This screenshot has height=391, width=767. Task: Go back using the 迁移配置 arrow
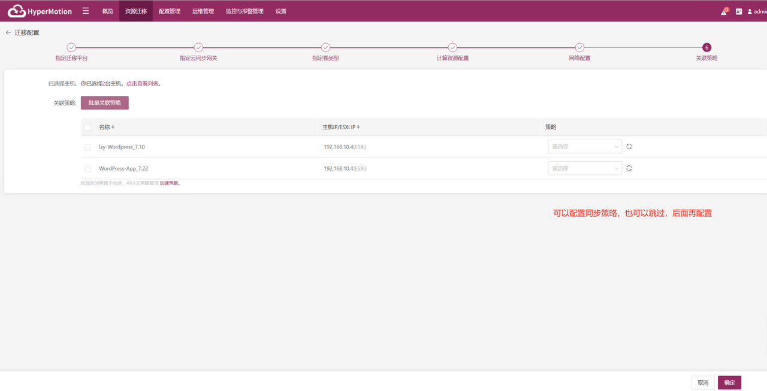coord(8,32)
